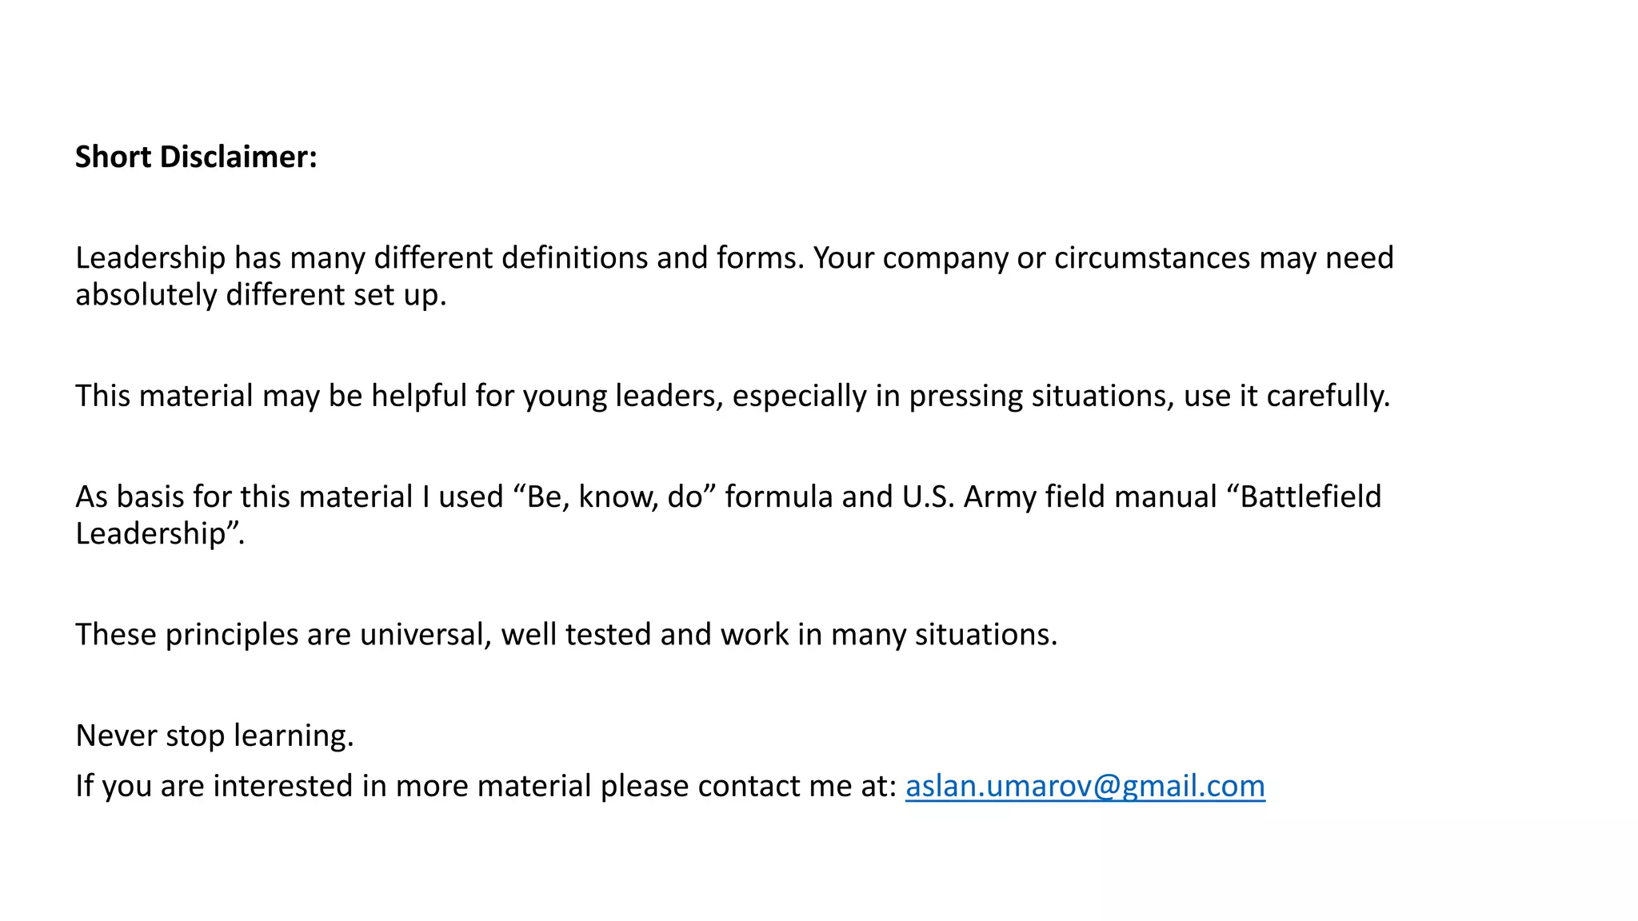Image resolution: width=1638 pixels, height=921 pixels.
Task: Click the words "use it carefully"
Action: tap(1284, 396)
